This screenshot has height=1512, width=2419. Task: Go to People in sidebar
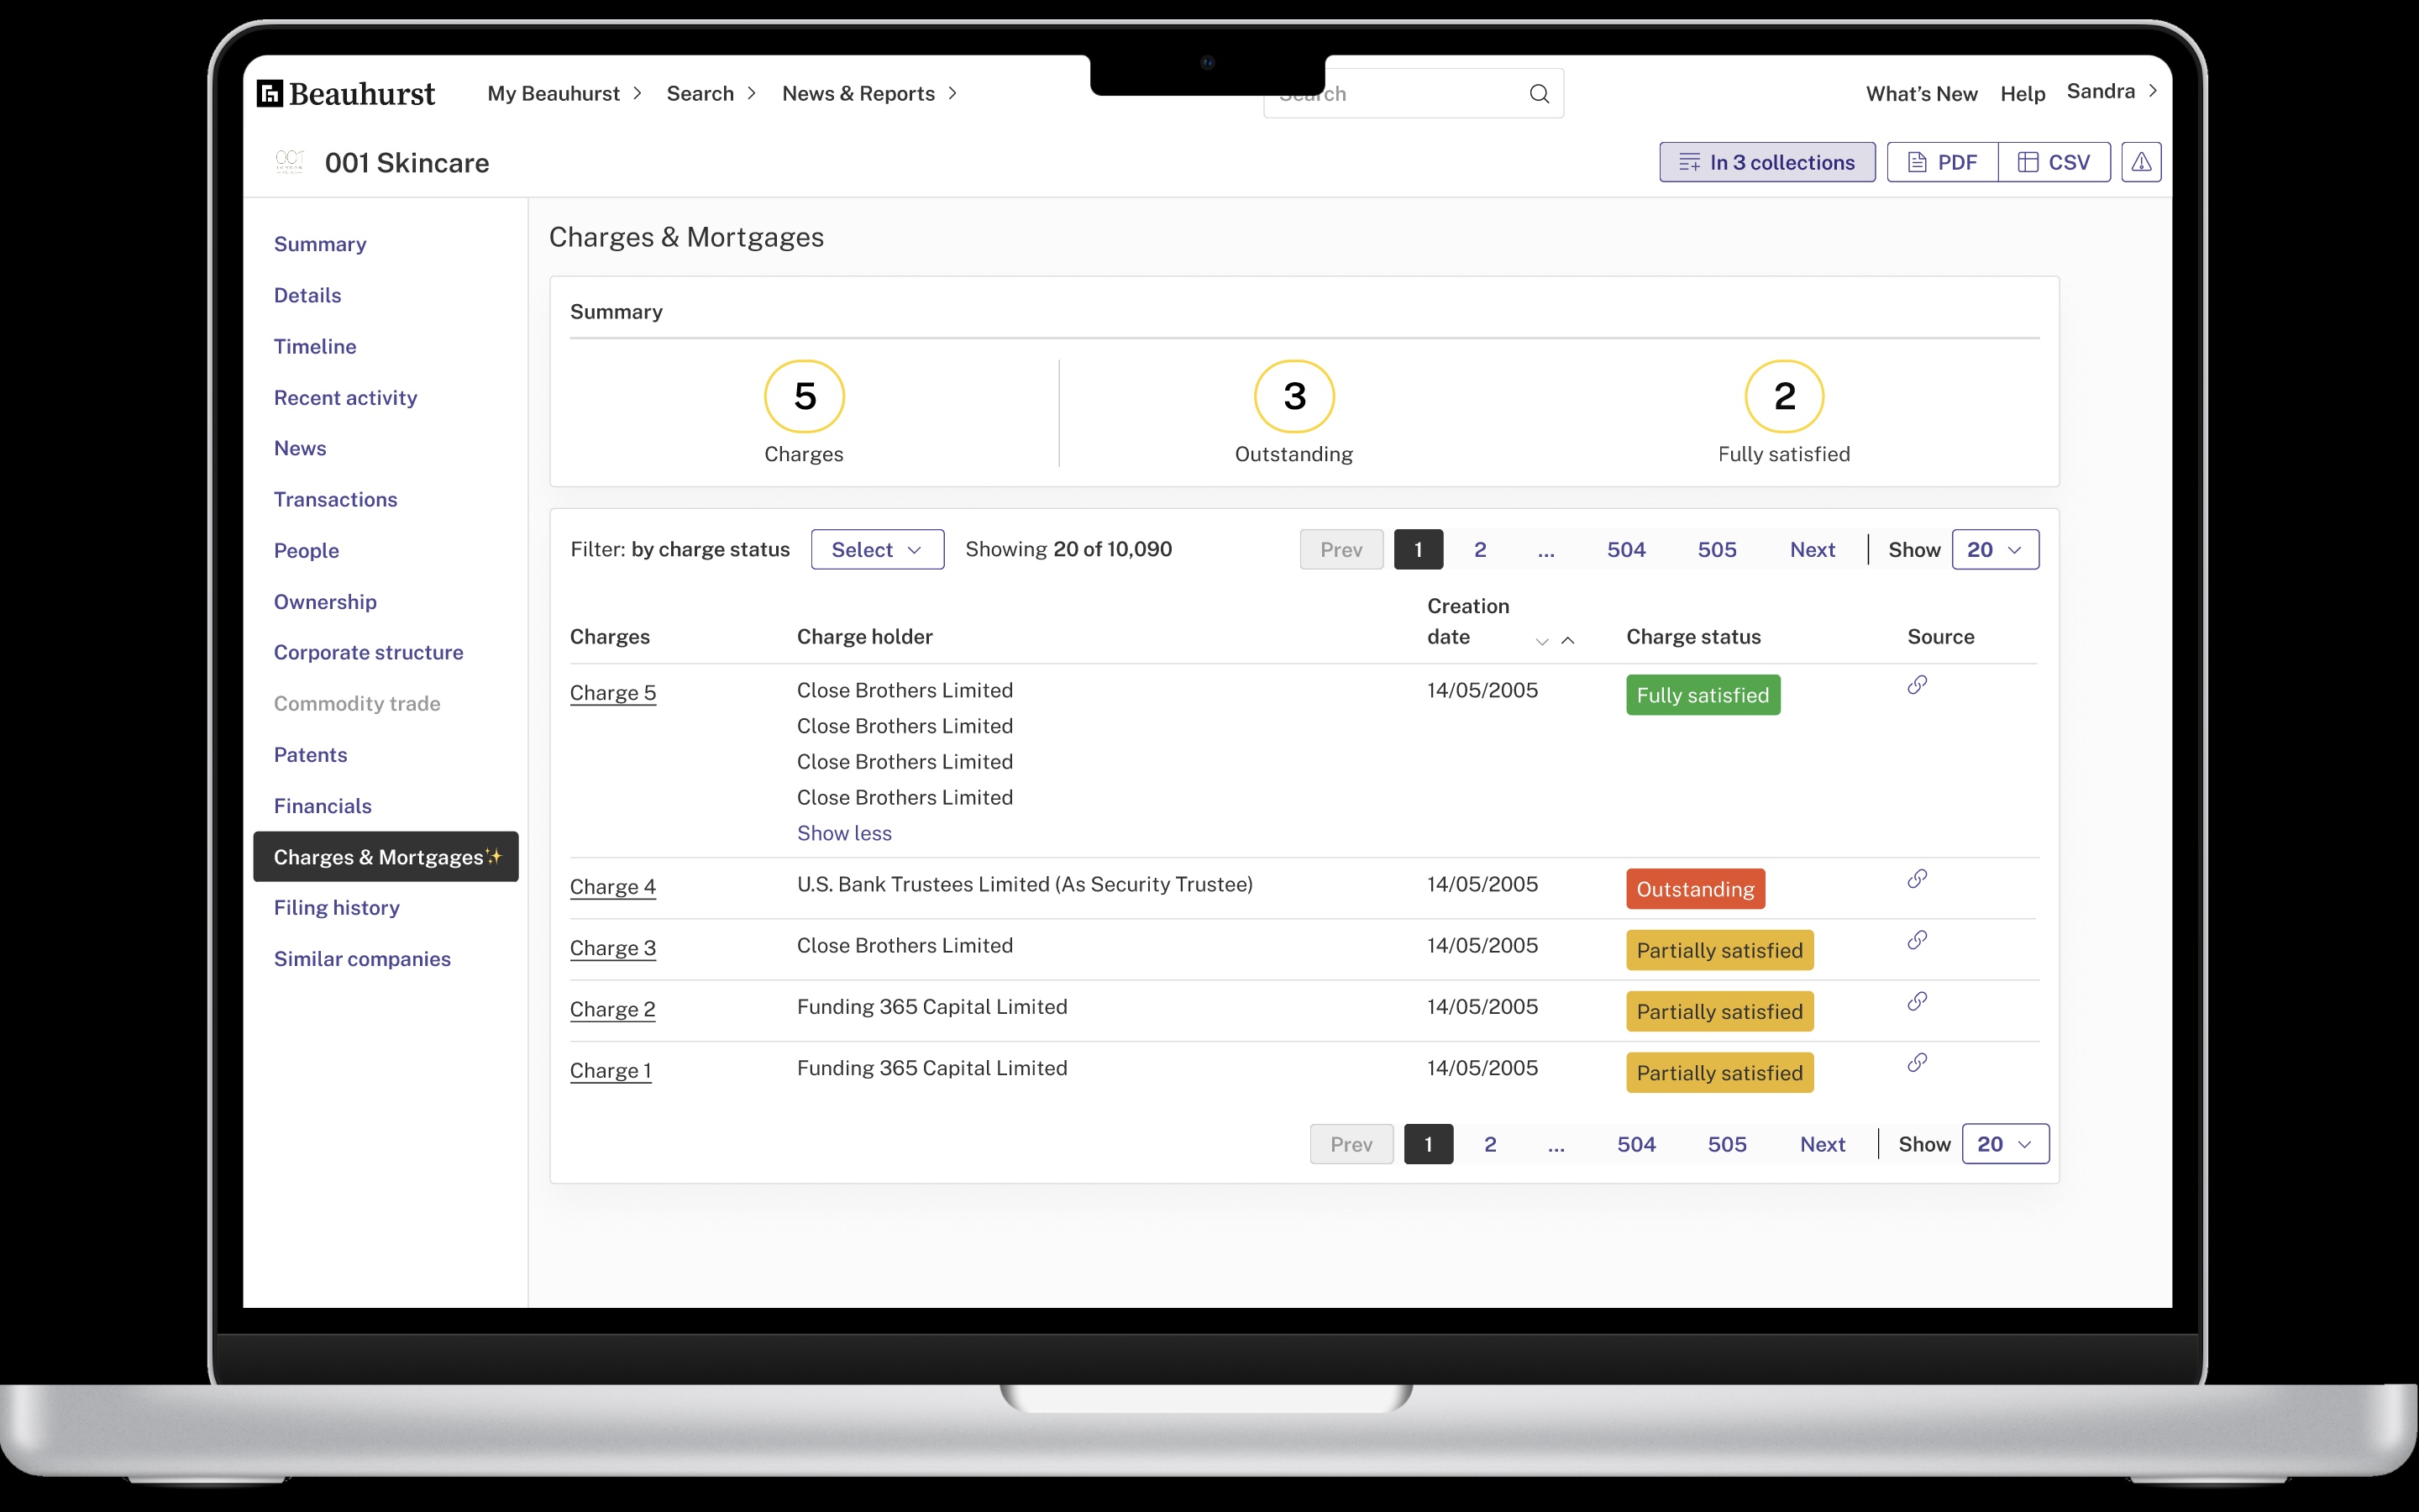(306, 550)
